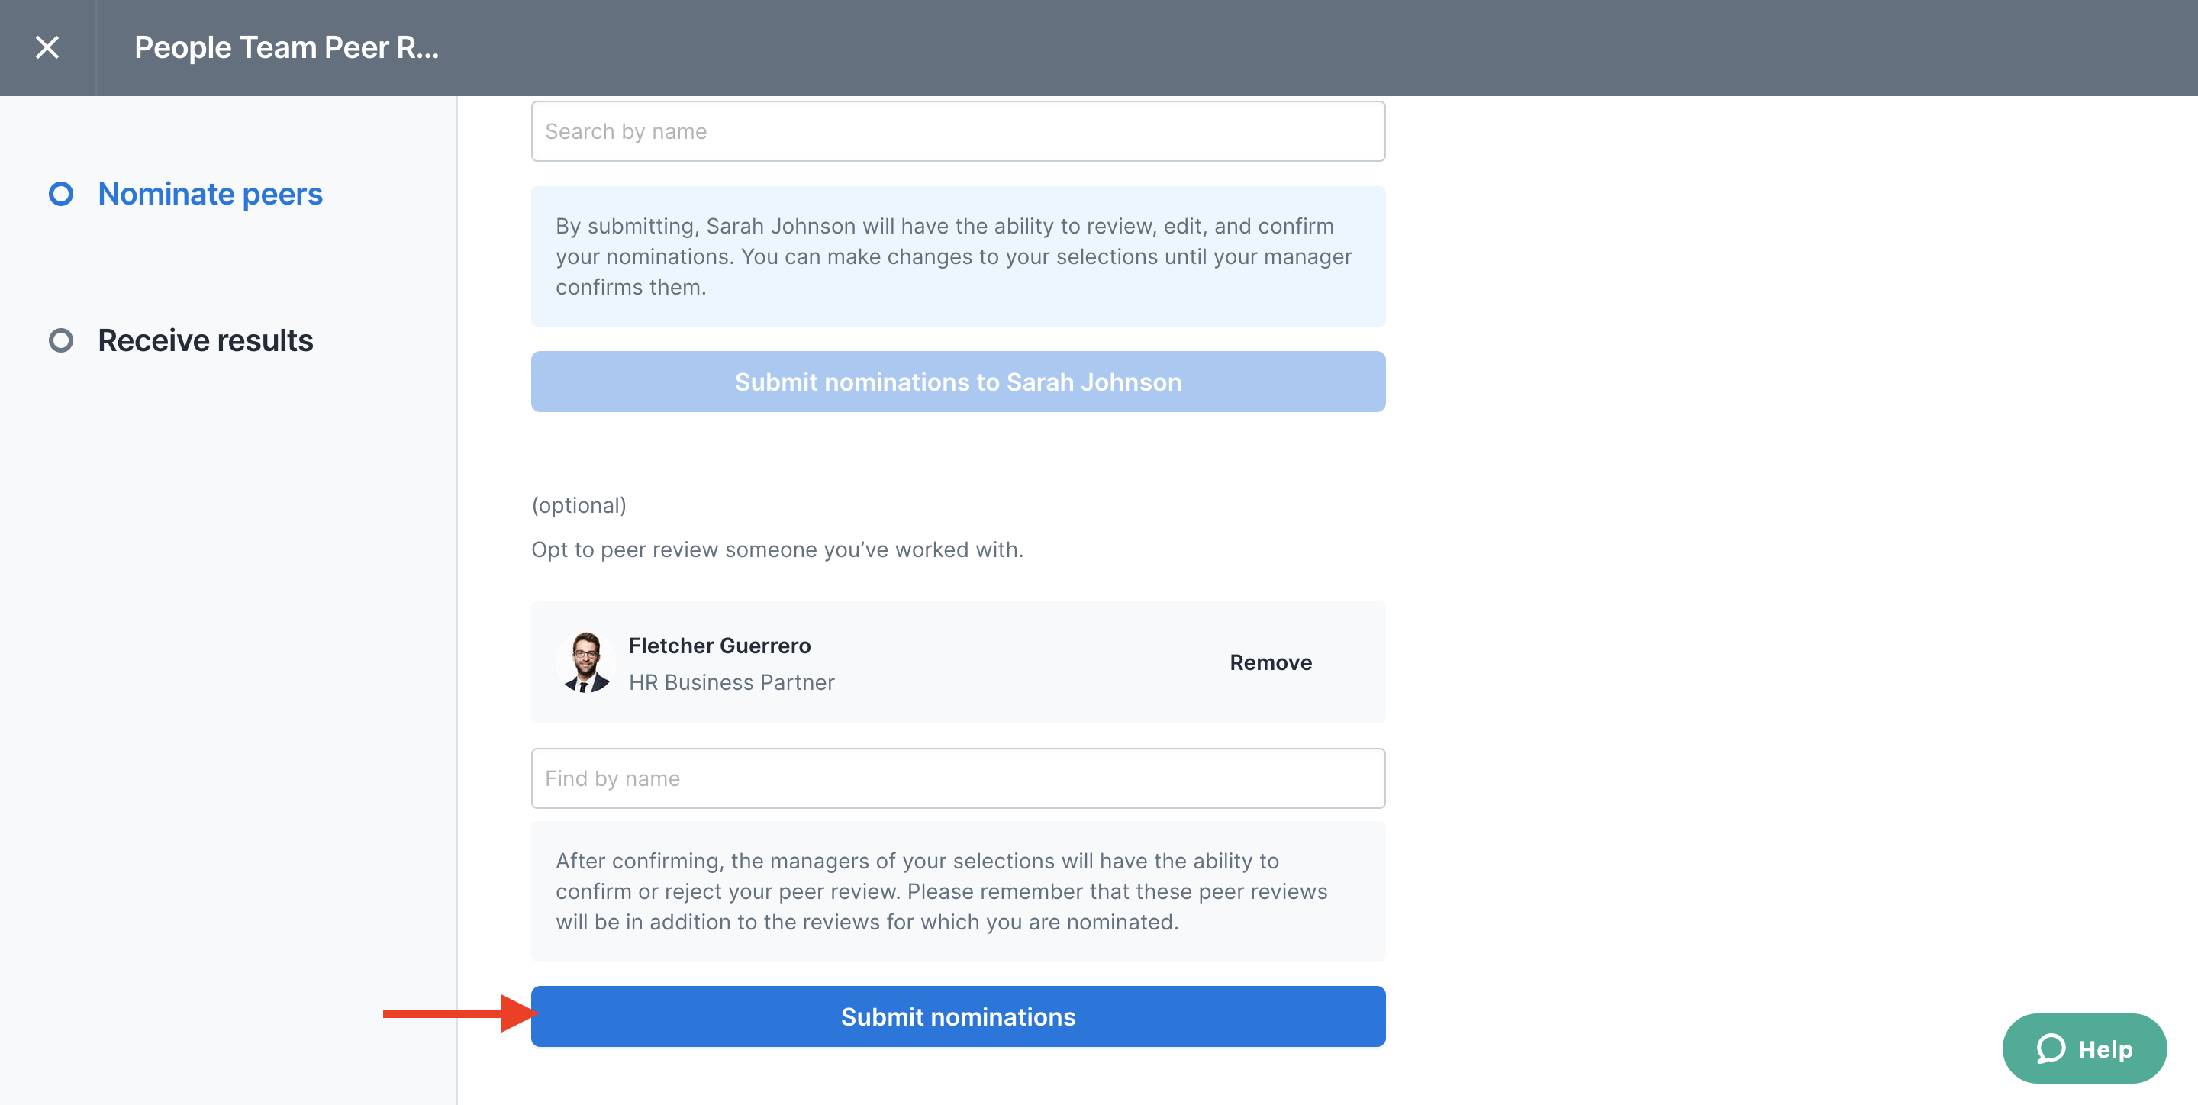This screenshot has height=1105, width=2198.
Task: Select the Nominate peers radio circle
Action: tap(61, 193)
